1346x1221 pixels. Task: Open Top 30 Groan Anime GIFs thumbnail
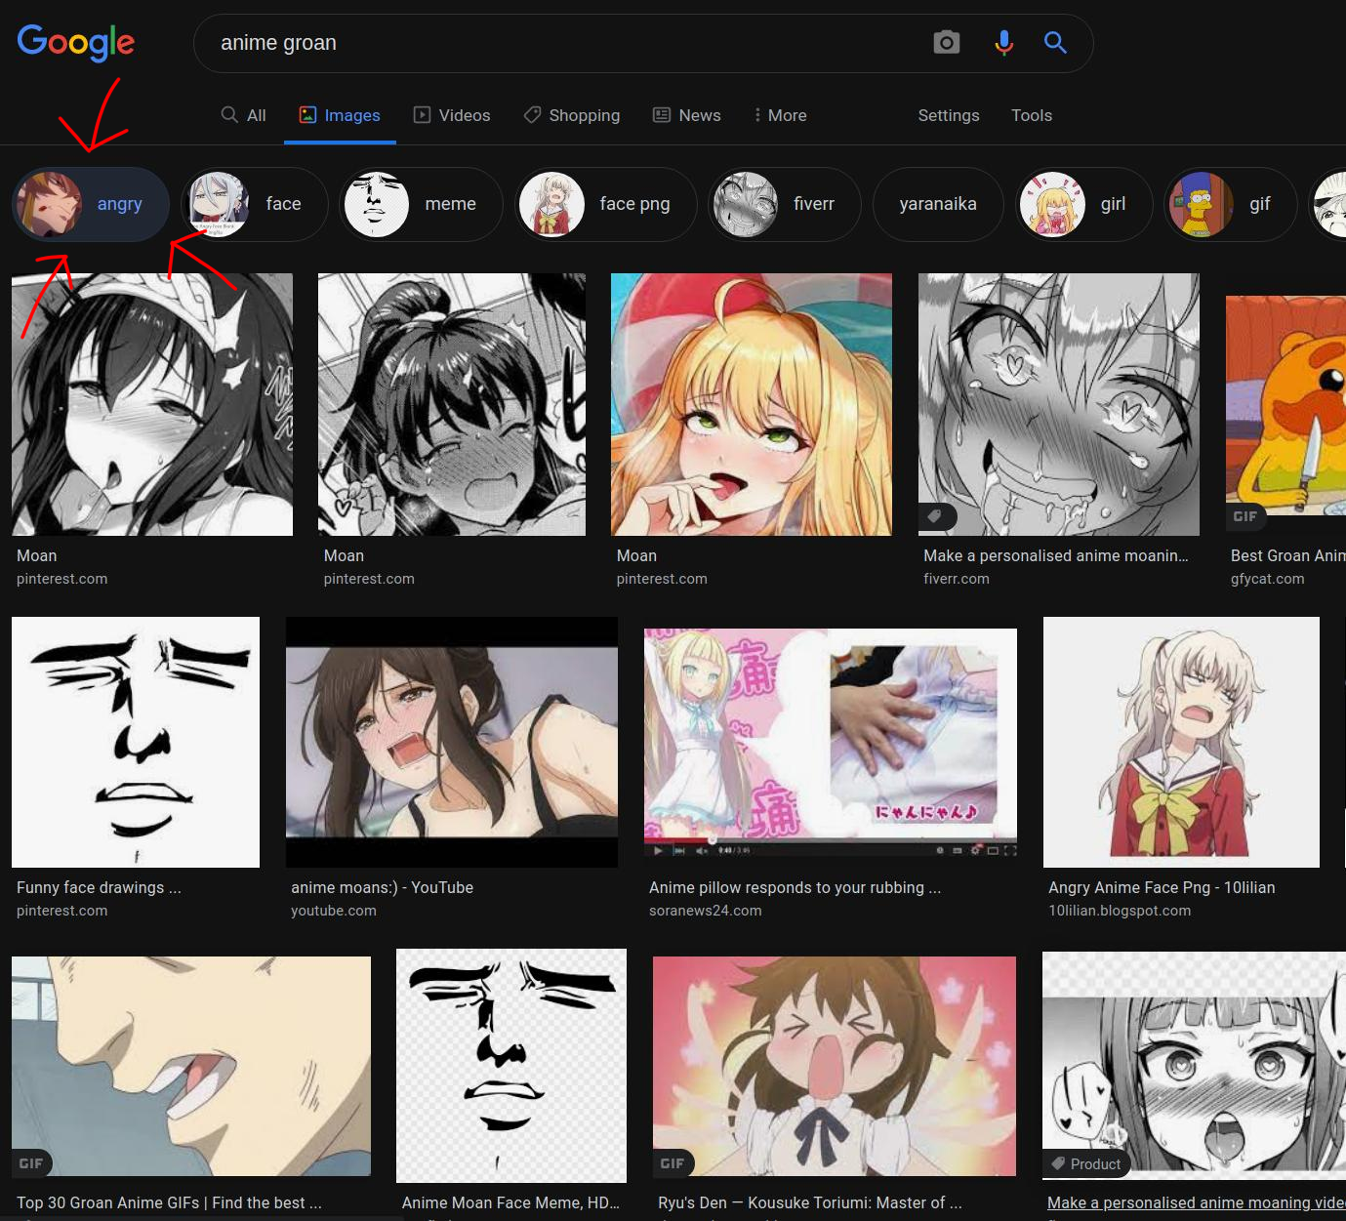[x=191, y=1066]
